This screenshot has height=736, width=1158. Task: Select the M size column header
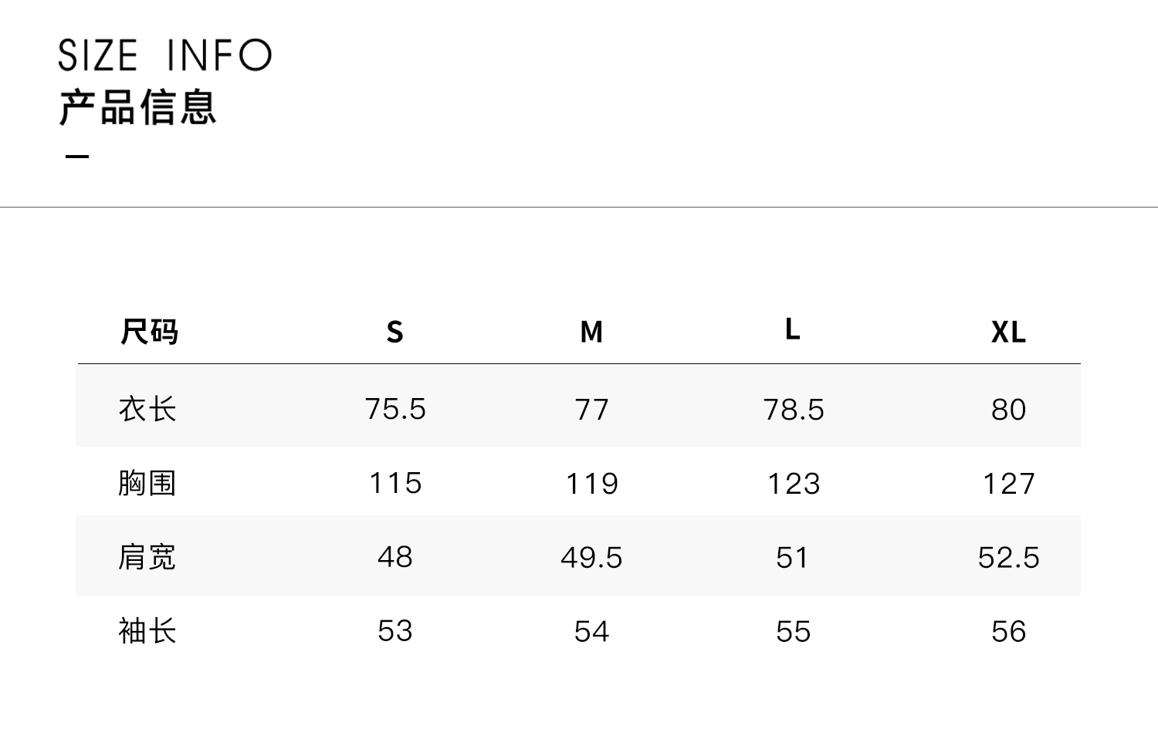591,332
